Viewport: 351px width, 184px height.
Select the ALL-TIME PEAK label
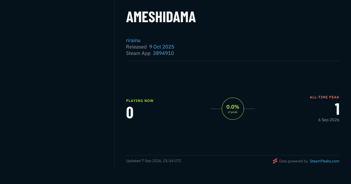324,97
